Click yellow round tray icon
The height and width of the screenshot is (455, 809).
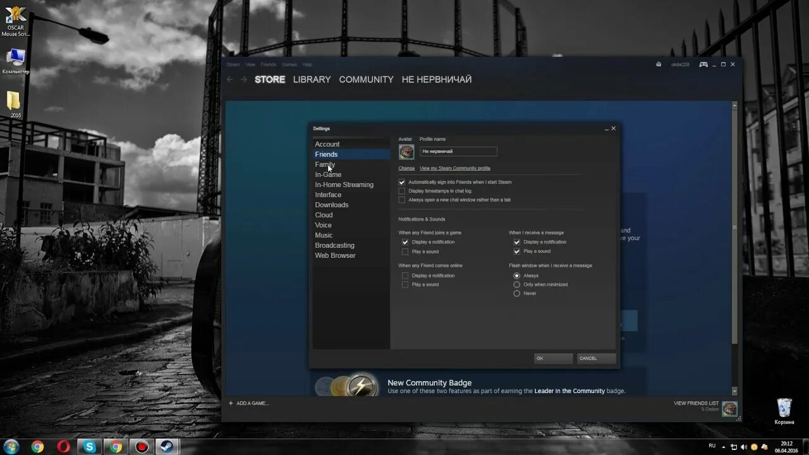click(x=754, y=447)
